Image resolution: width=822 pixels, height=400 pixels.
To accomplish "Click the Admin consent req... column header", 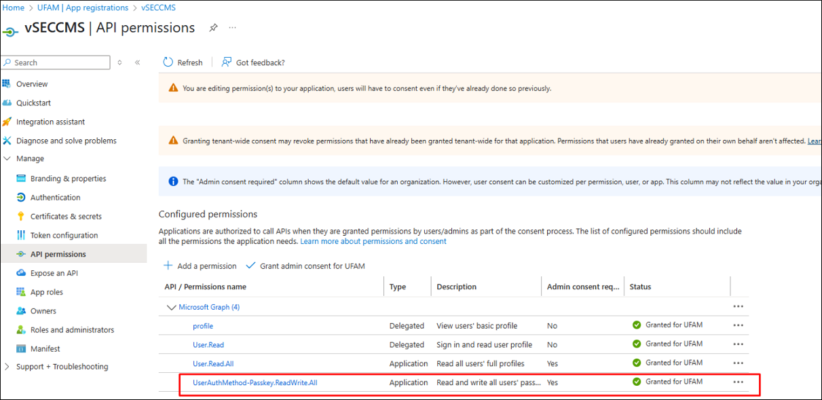I will click(583, 287).
